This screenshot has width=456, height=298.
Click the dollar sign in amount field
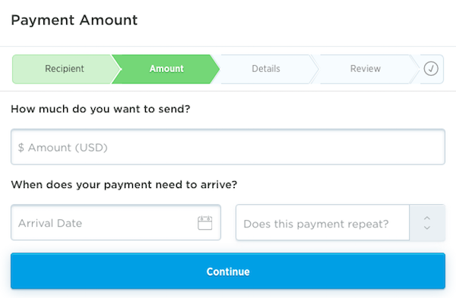[21, 147]
